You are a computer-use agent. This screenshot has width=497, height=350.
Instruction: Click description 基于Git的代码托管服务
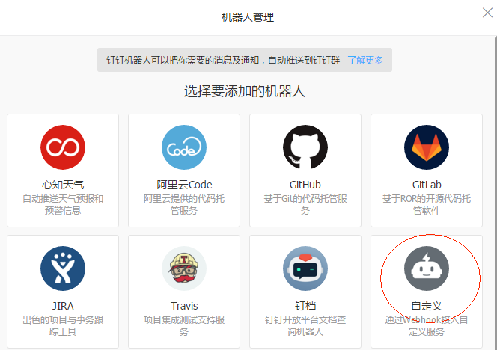[x=305, y=205]
